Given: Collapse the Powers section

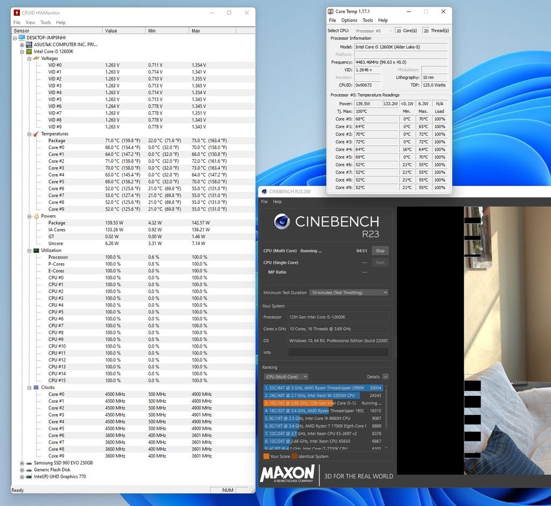Looking at the screenshot, I should [29, 216].
